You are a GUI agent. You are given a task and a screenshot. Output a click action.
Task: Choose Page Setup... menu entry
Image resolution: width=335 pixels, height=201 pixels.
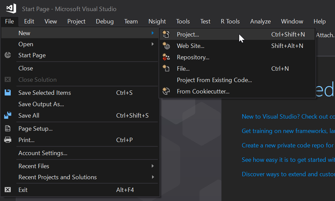(x=79, y=128)
